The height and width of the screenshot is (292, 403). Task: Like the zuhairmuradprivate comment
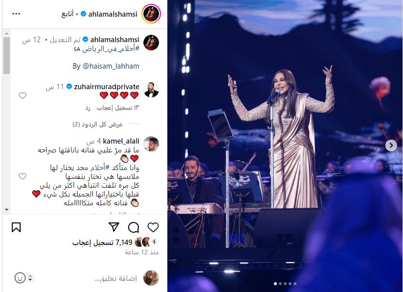[x=23, y=96]
